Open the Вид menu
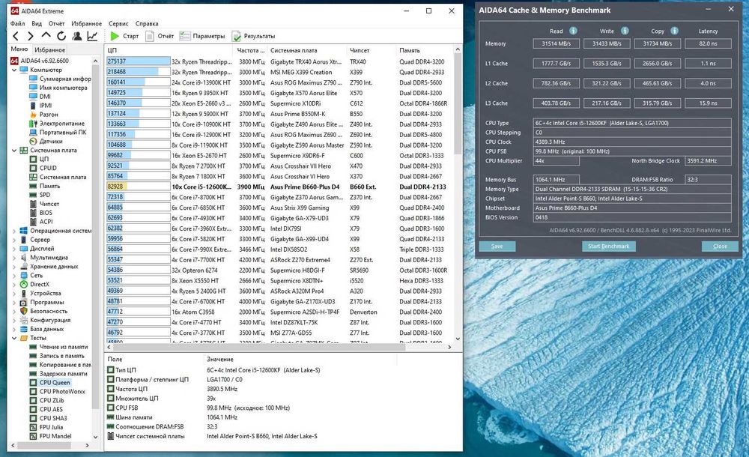 pos(37,23)
